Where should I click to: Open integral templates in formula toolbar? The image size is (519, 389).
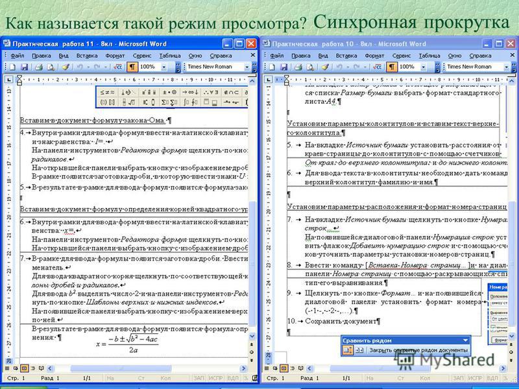[190, 102]
